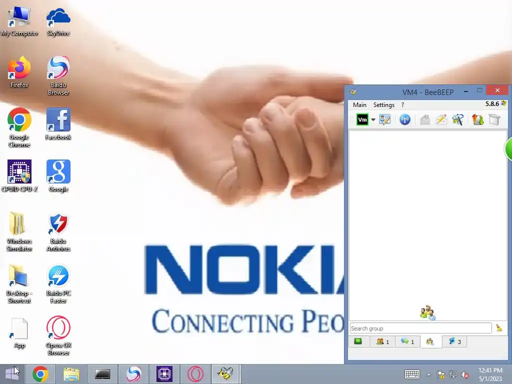The height and width of the screenshot is (384, 512).
Task: Select the Firefox desktop shortcut
Action: click(19, 72)
